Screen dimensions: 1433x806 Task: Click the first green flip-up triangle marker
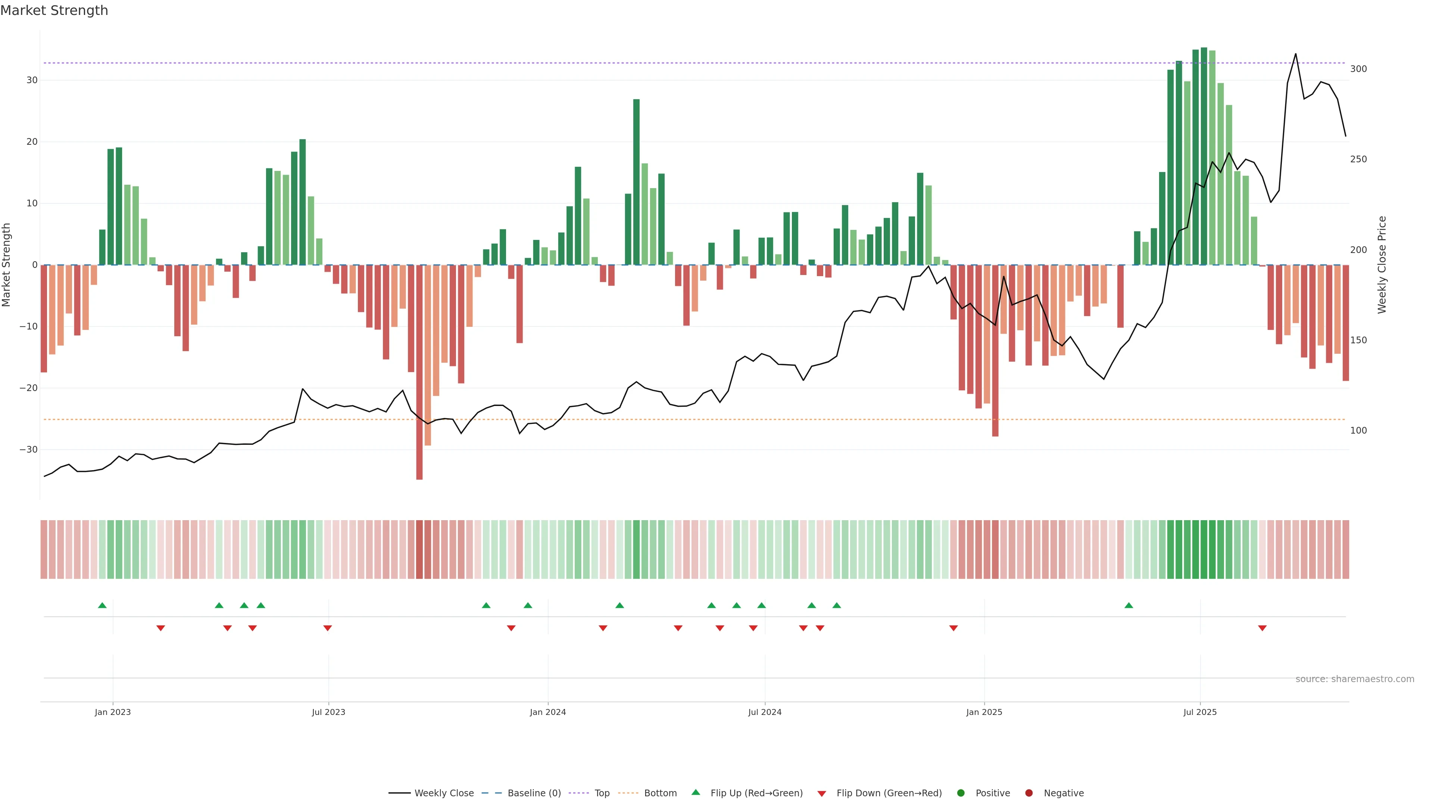click(102, 605)
